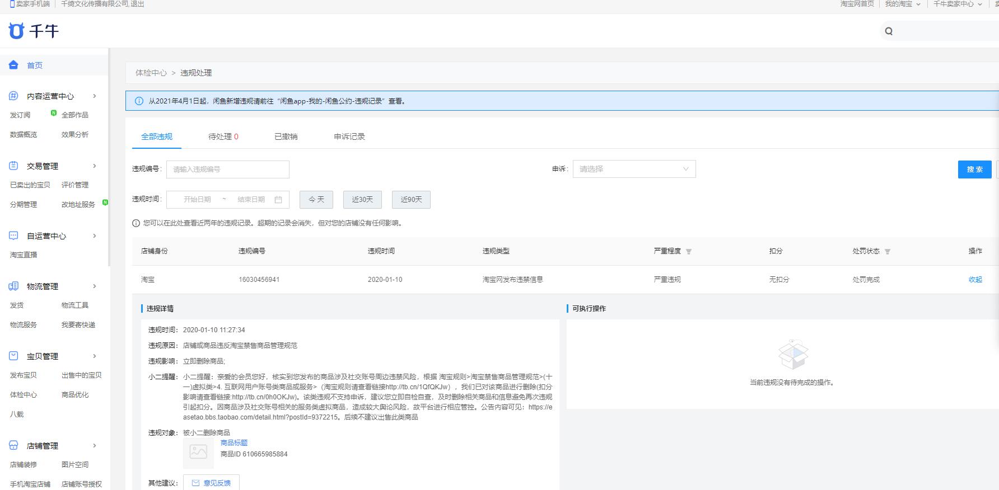The width and height of the screenshot is (999, 490).
Task: Click the 违规编号 input field
Action: click(x=228, y=169)
